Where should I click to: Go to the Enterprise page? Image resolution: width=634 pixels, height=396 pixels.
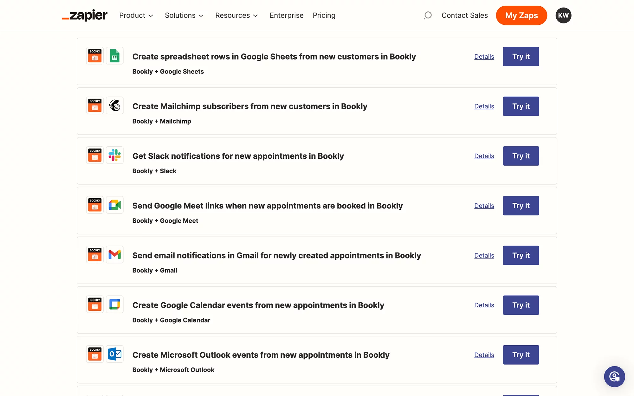point(287,15)
